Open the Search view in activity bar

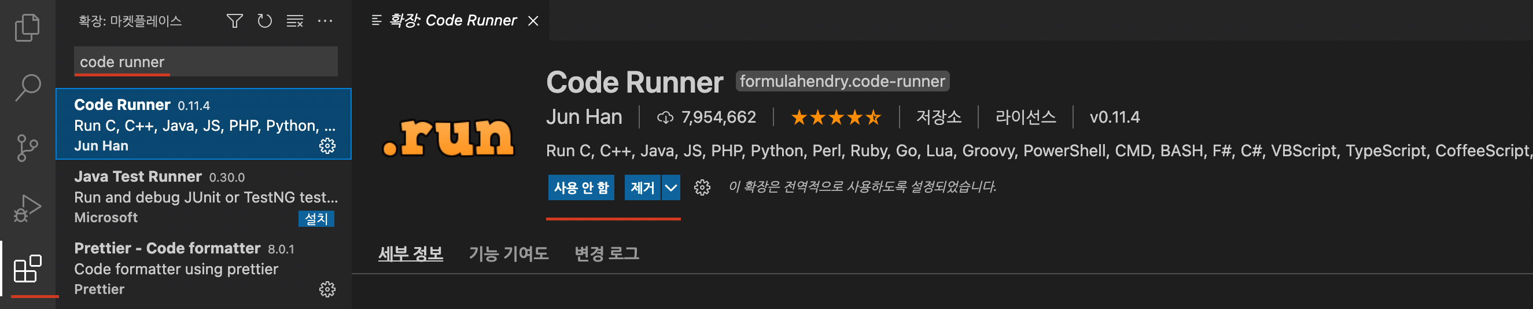(x=27, y=87)
